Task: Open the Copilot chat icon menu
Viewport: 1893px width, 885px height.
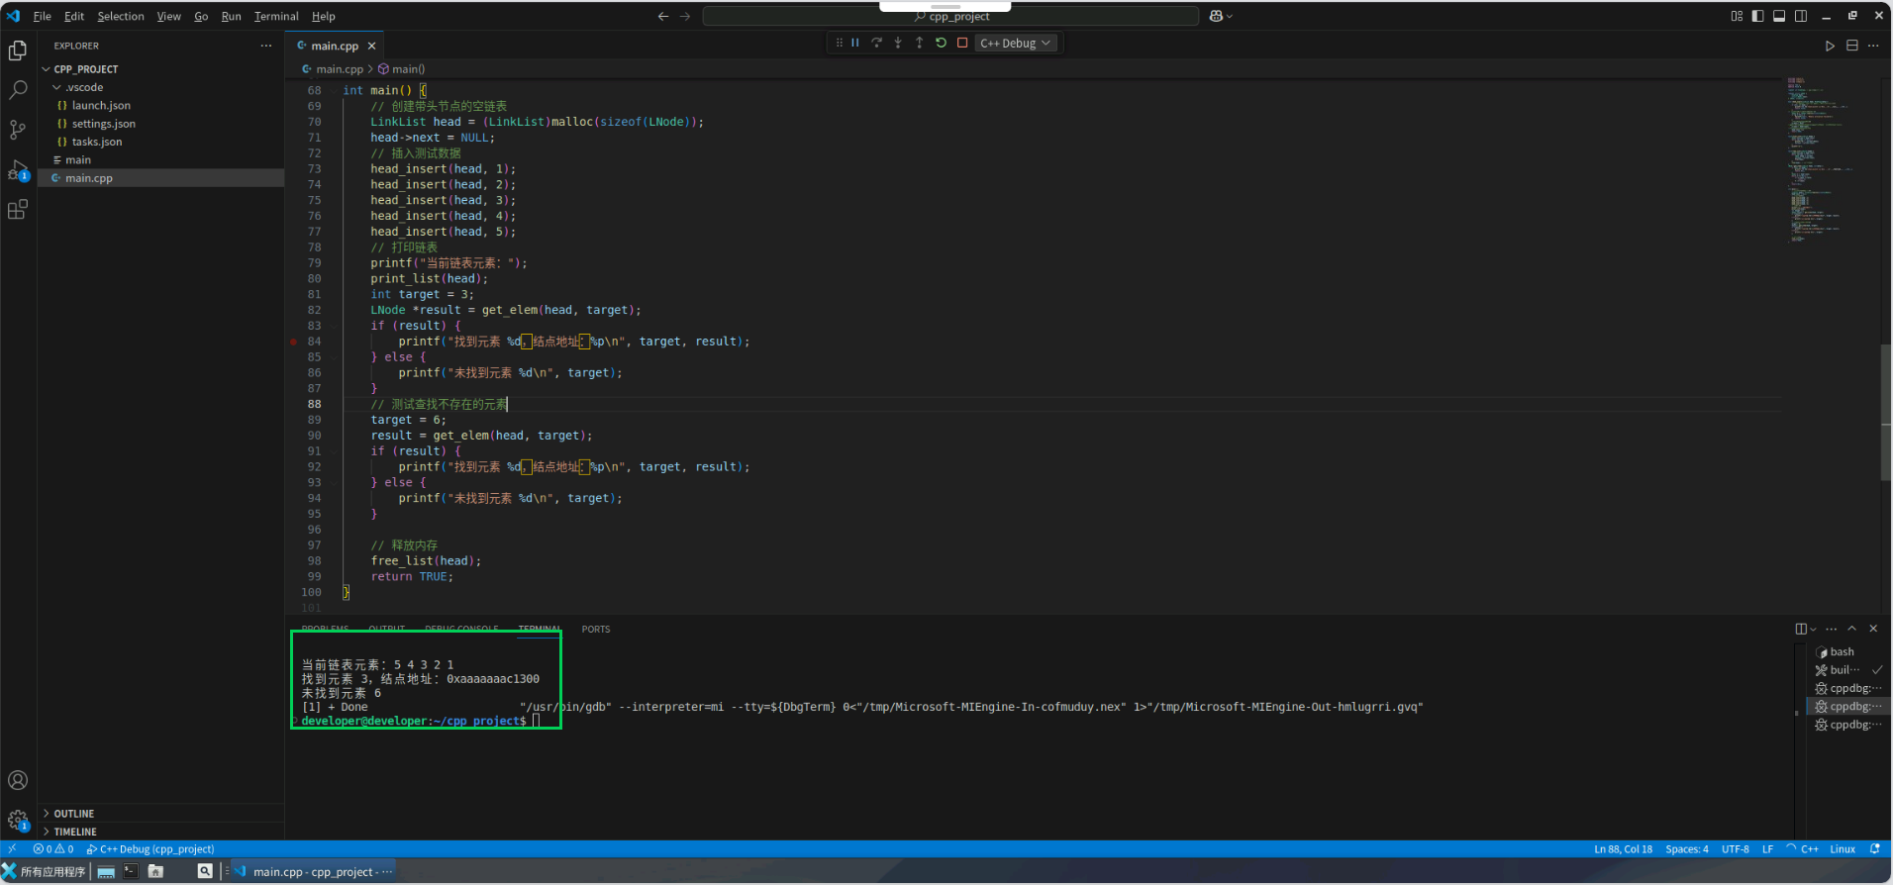Action: (x=1221, y=16)
